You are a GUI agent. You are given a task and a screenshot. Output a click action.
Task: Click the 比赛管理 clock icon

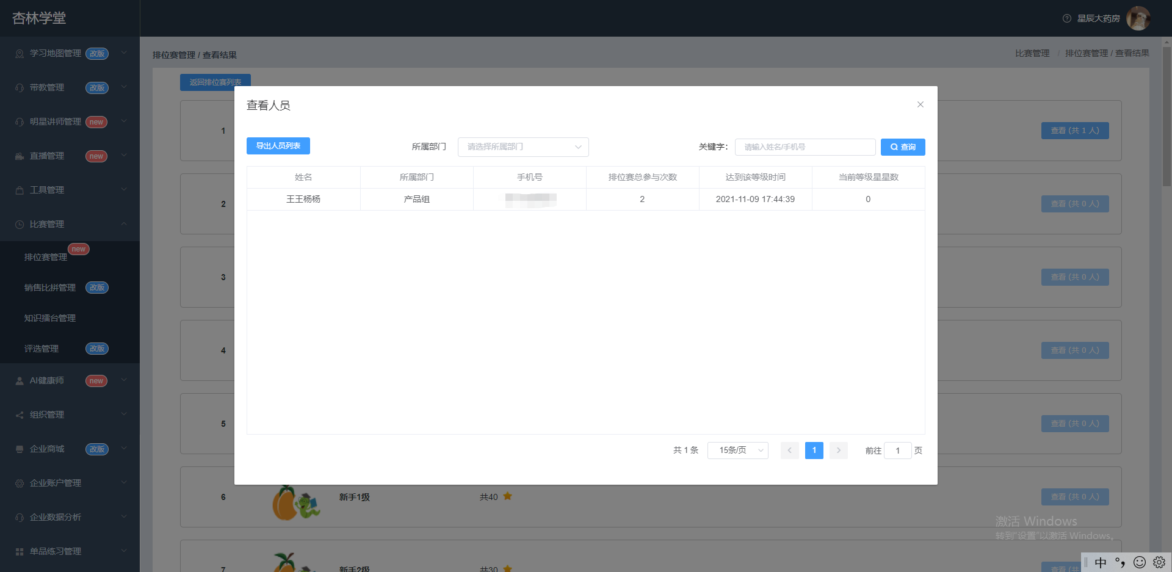pyautogui.click(x=20, y=225)
